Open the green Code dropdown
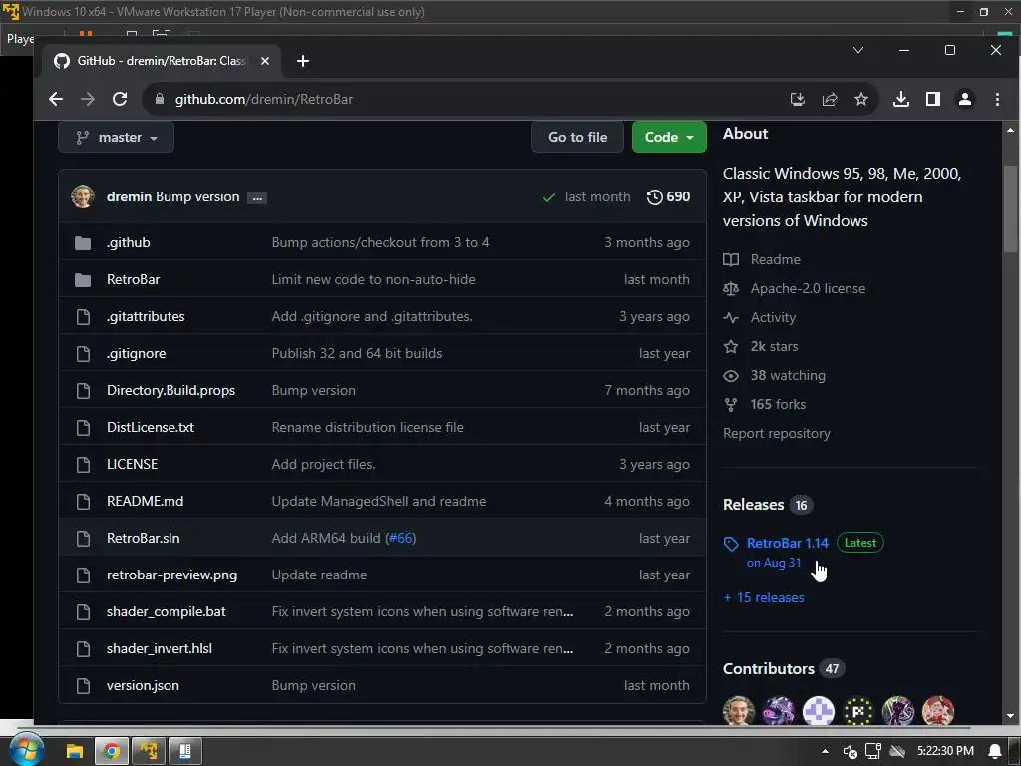 click(669, 137)
